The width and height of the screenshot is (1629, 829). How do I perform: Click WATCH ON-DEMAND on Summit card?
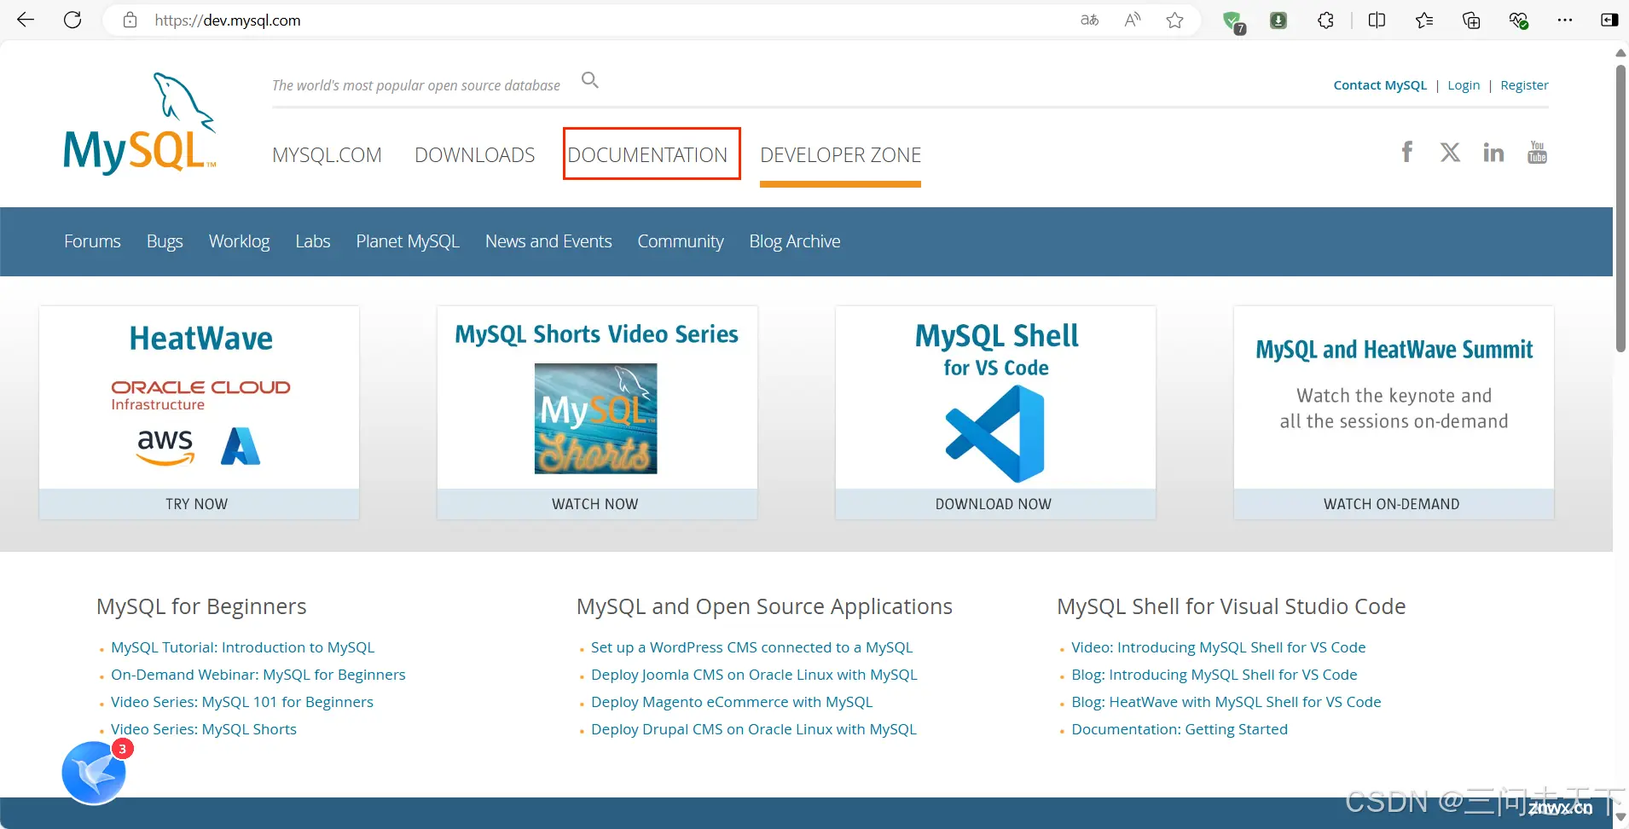coord(1394,504)
